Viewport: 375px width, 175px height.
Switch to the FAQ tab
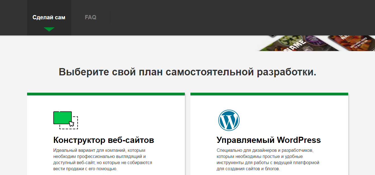coord(90,17)
